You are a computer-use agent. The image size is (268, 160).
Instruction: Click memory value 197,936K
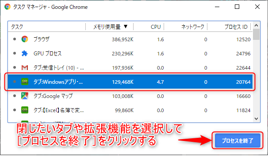[x=123, y=68]
